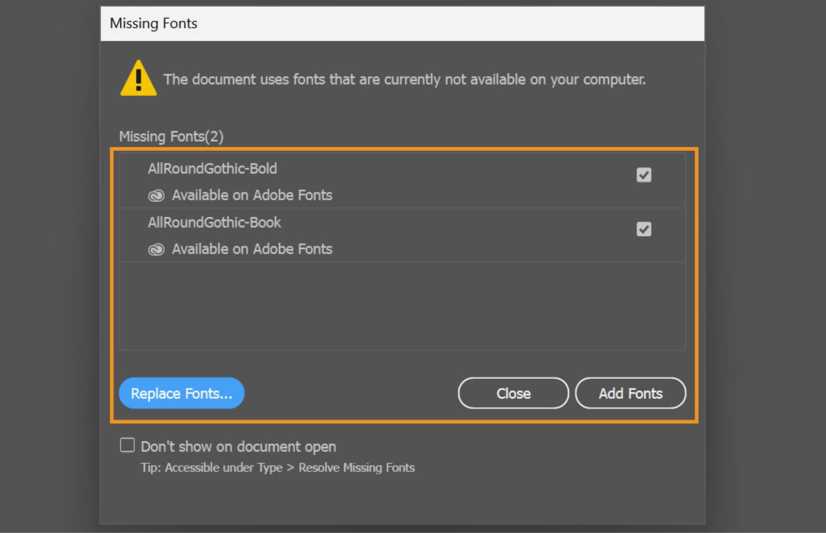Click Available on Adobe Fonts under AllRoundGothic-Bold
The height and width of the screenshot is (533, 826).
pos(251,196)
